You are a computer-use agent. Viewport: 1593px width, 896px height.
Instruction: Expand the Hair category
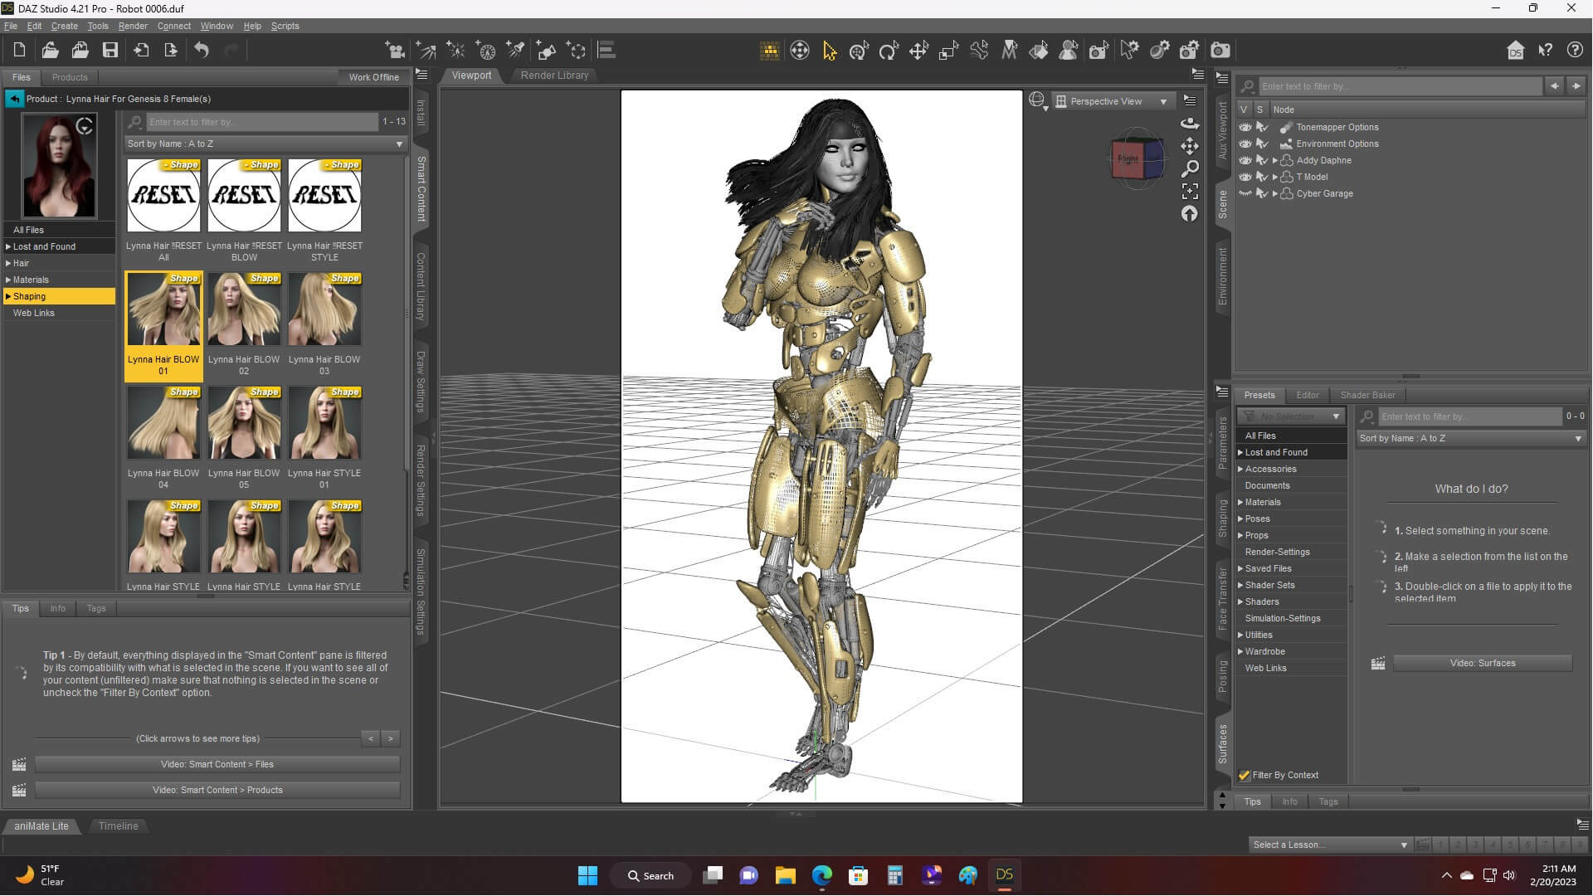point(8,263)
